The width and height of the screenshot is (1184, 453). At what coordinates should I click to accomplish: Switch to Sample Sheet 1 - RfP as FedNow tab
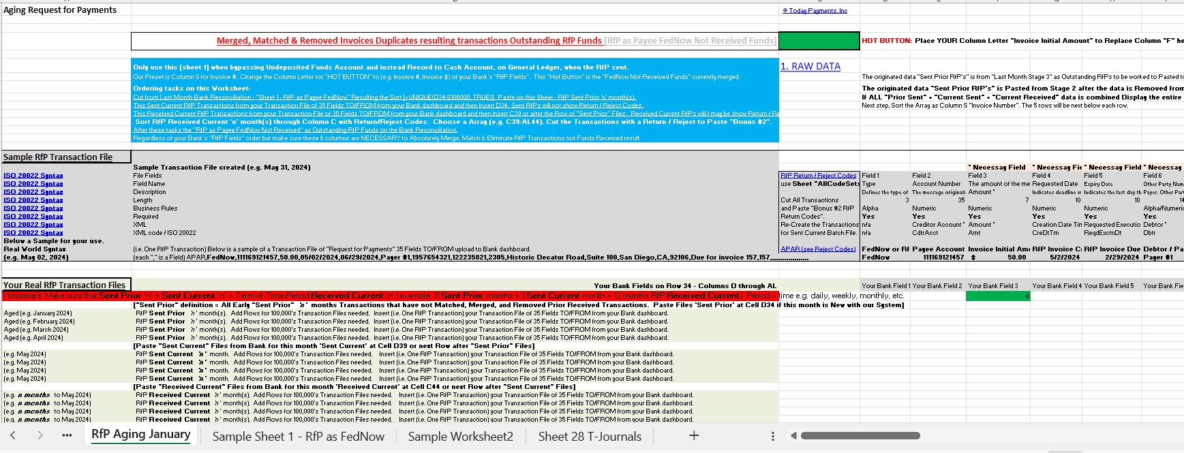tap(299, 436)
